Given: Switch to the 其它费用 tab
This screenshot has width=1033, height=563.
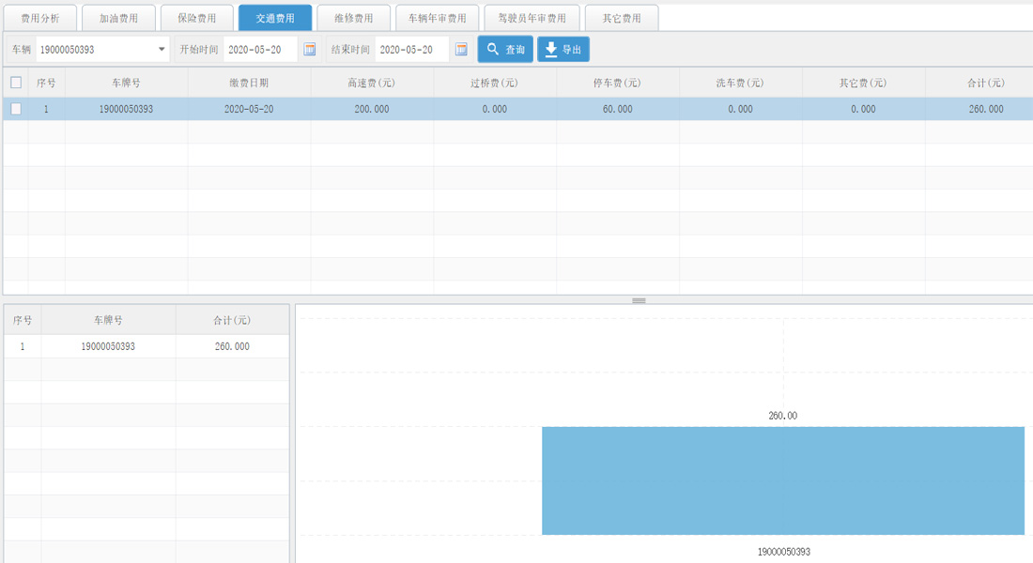Looking at the screenshot, I should 622,19.
